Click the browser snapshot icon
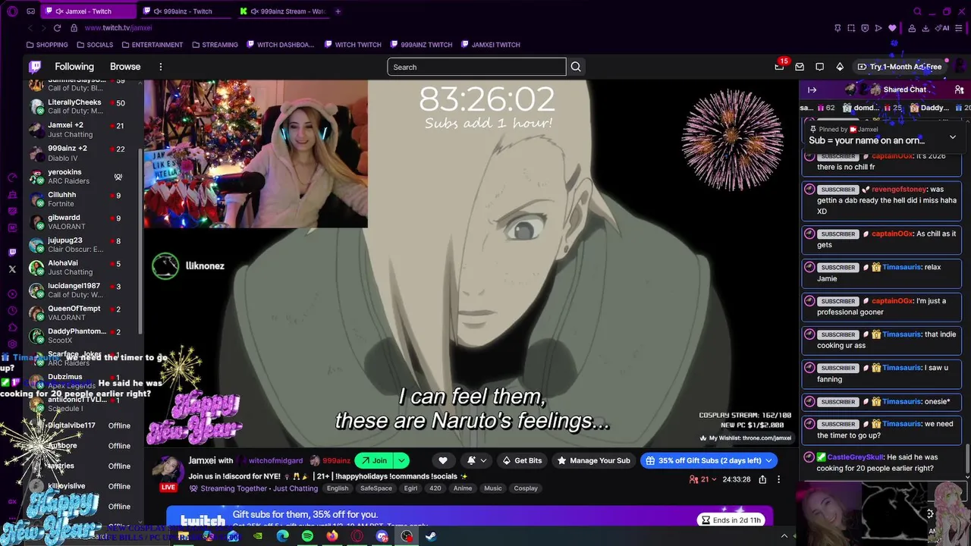Screen dimensions: 971x546 [x=851, y=28]
